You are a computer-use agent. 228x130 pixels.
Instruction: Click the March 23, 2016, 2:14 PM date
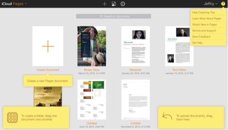point(92,73)
